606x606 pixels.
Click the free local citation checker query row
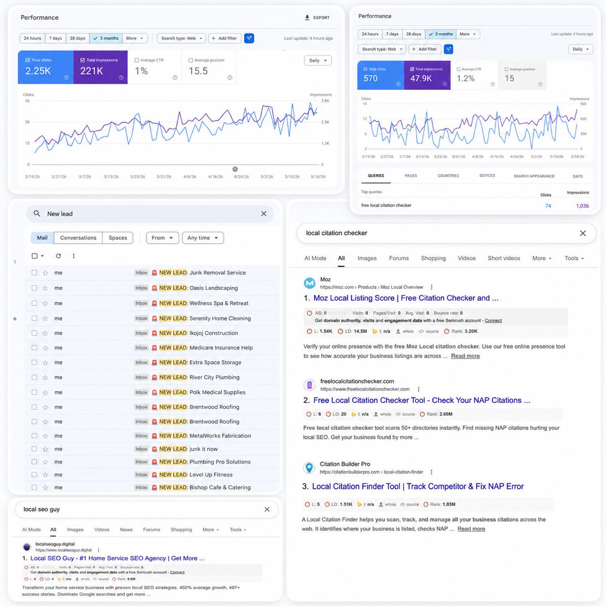(475, 206)
